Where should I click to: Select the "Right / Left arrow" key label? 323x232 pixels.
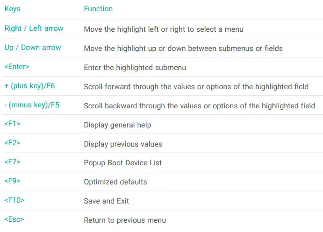tap(34, 28)
